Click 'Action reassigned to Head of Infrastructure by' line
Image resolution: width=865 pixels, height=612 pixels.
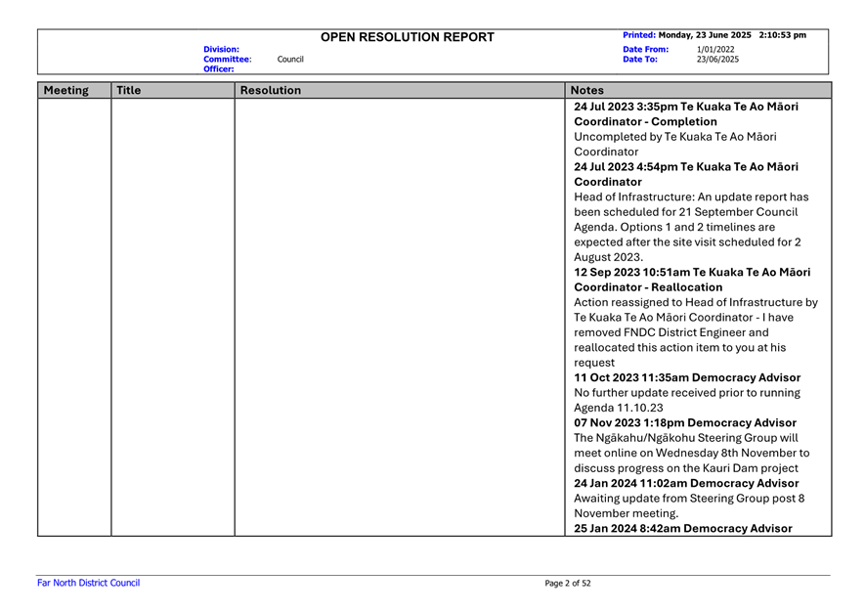coord(696,302)
